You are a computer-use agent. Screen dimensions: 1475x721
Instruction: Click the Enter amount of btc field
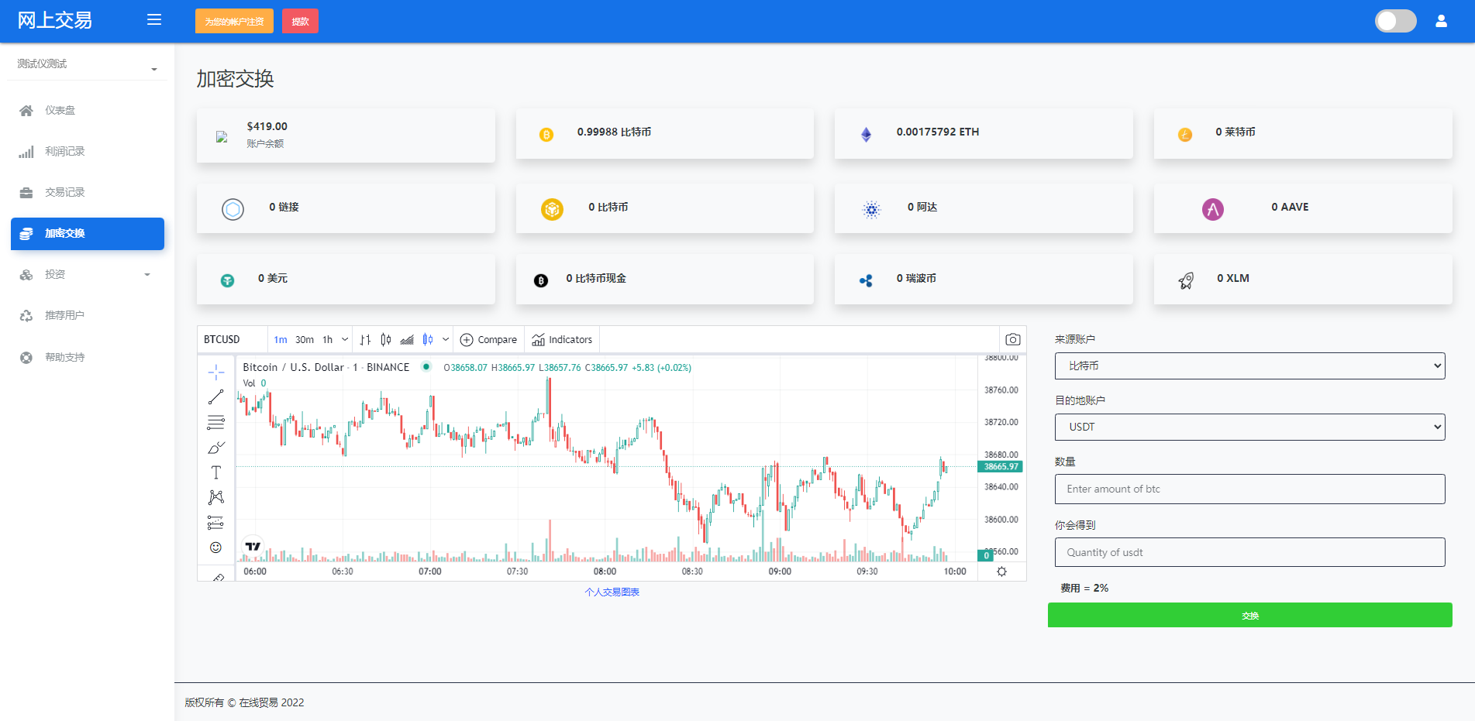[1249, 489]
